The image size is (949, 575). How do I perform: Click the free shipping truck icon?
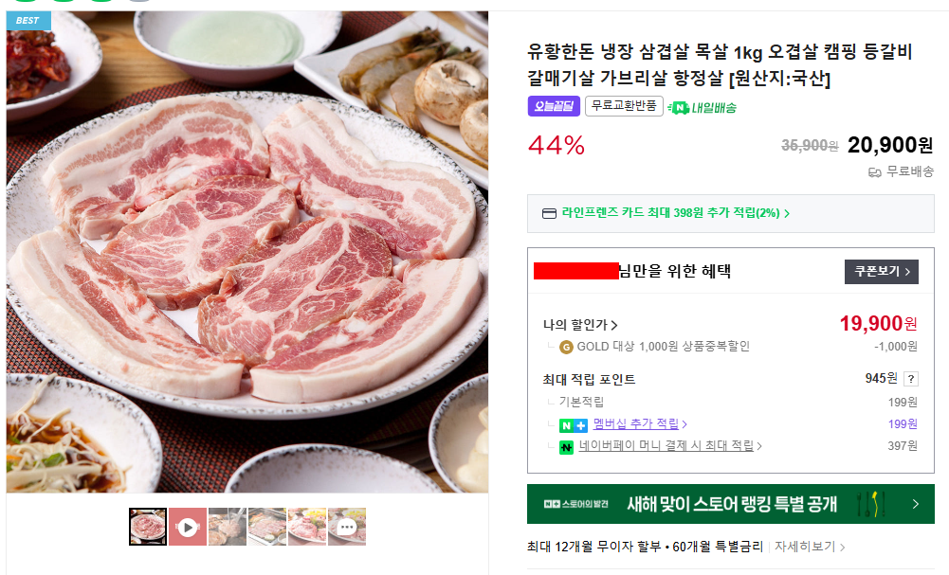click(875, 171)
